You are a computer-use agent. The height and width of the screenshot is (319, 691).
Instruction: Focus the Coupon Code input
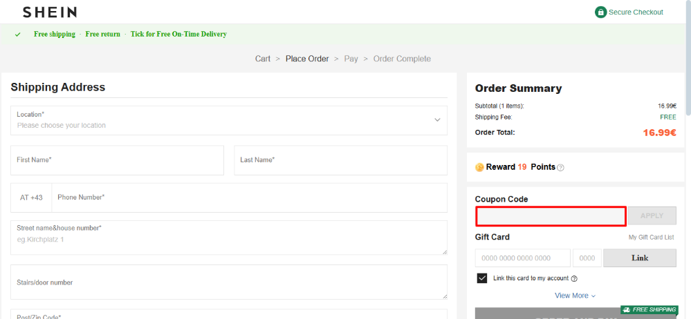(551, 216)
